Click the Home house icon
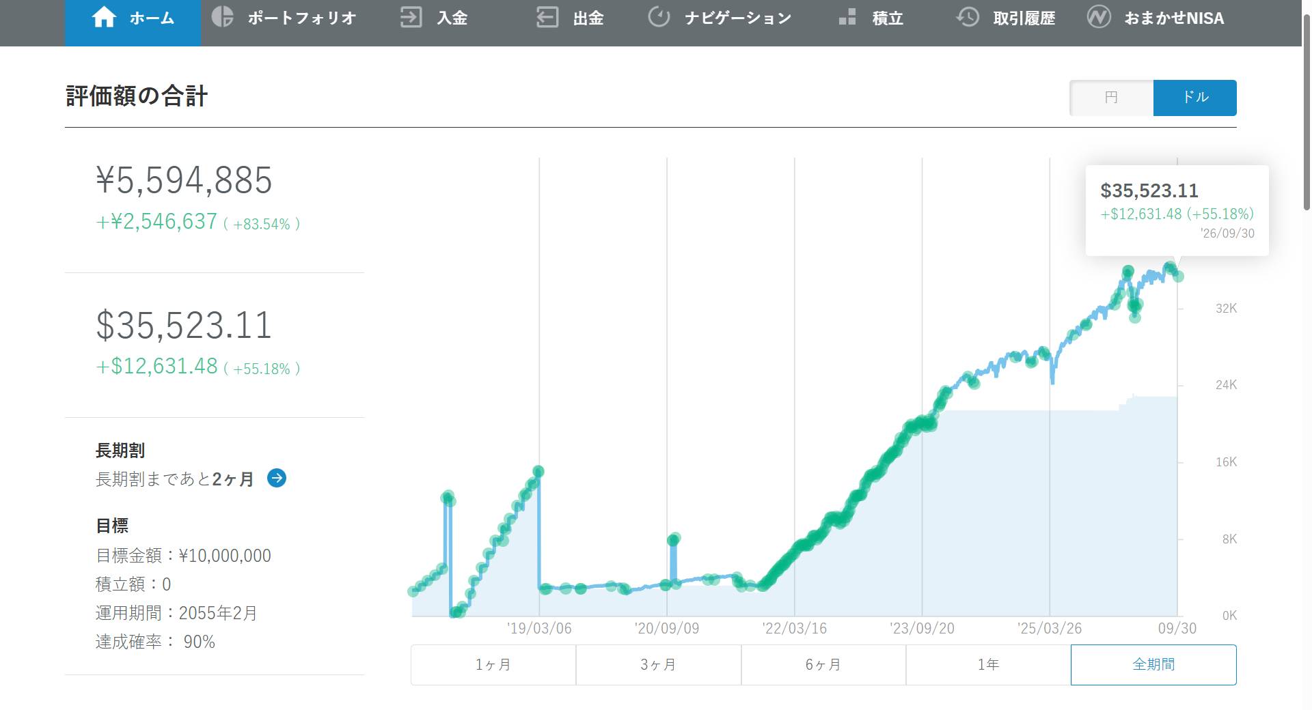1312x710 pixels. click(104, 17)
